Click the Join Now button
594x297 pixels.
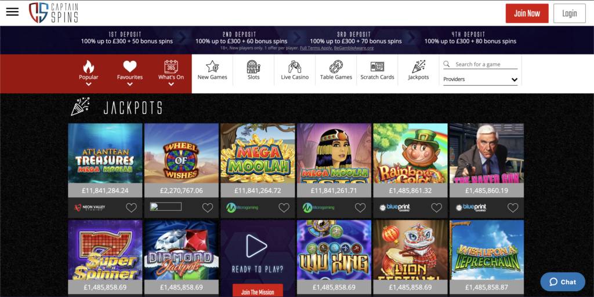click(527, 13)
